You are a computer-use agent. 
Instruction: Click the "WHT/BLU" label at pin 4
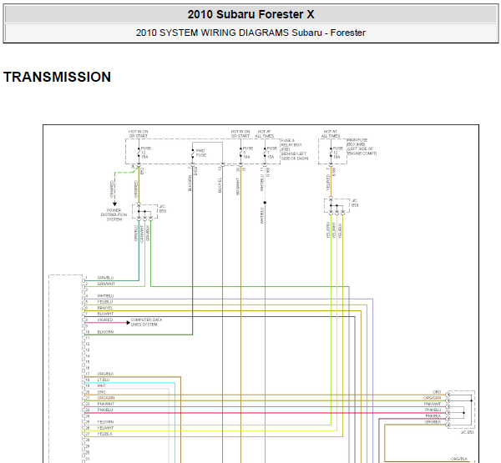[105, 296]
